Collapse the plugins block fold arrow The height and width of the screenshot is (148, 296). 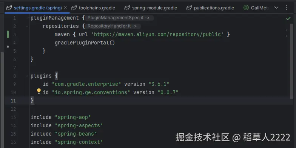(x=27, y=76)
